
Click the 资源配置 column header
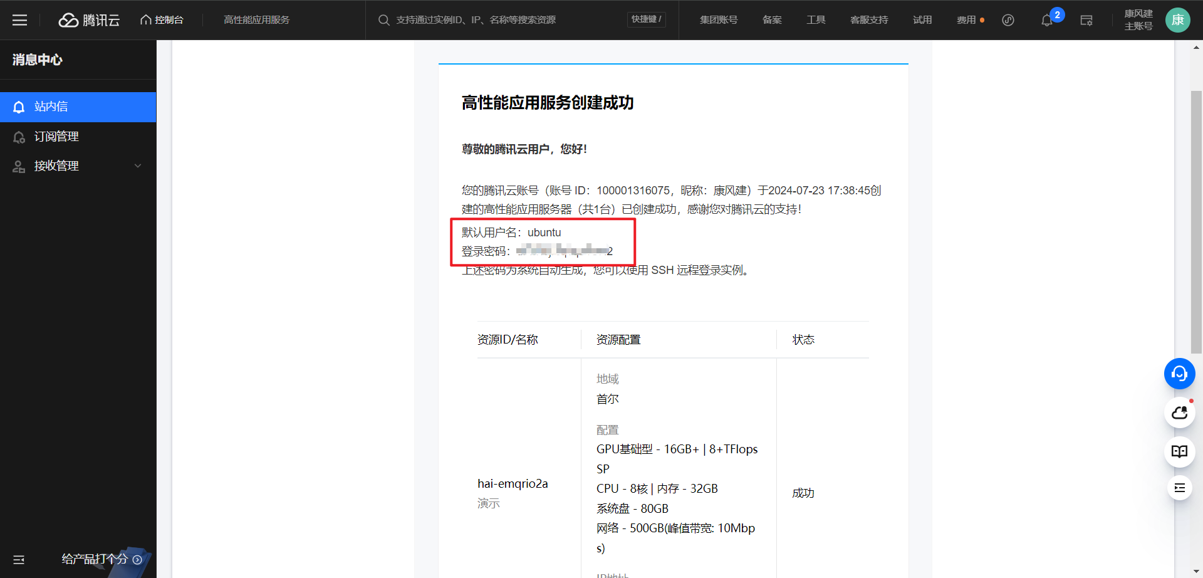pos(618,340)
